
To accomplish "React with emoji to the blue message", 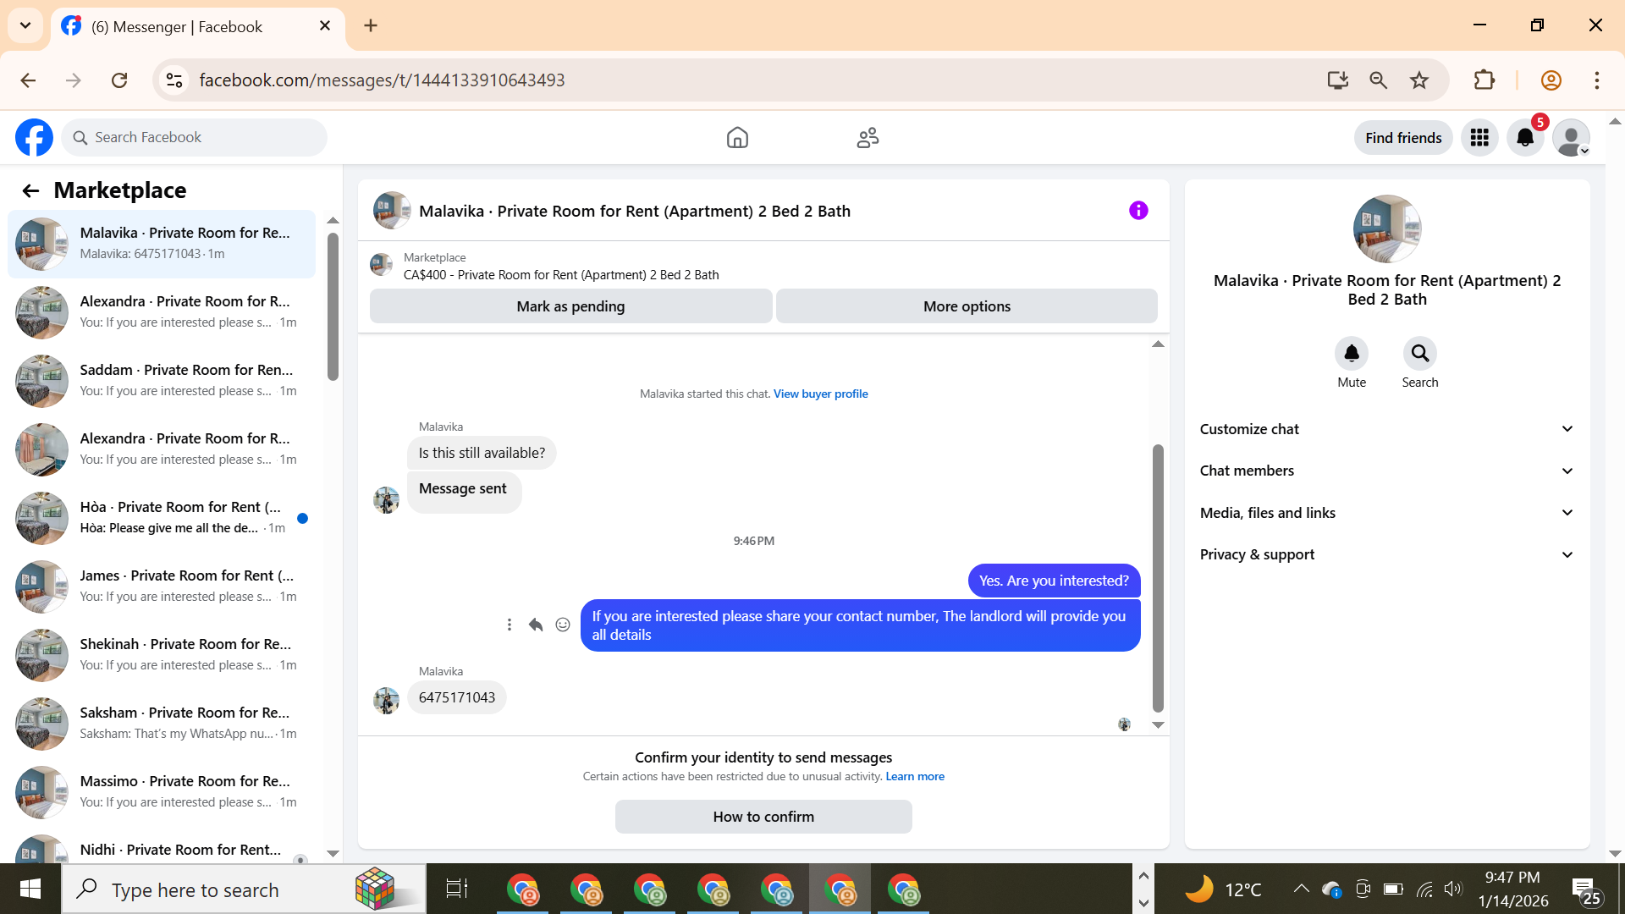I will pos(563,625).
